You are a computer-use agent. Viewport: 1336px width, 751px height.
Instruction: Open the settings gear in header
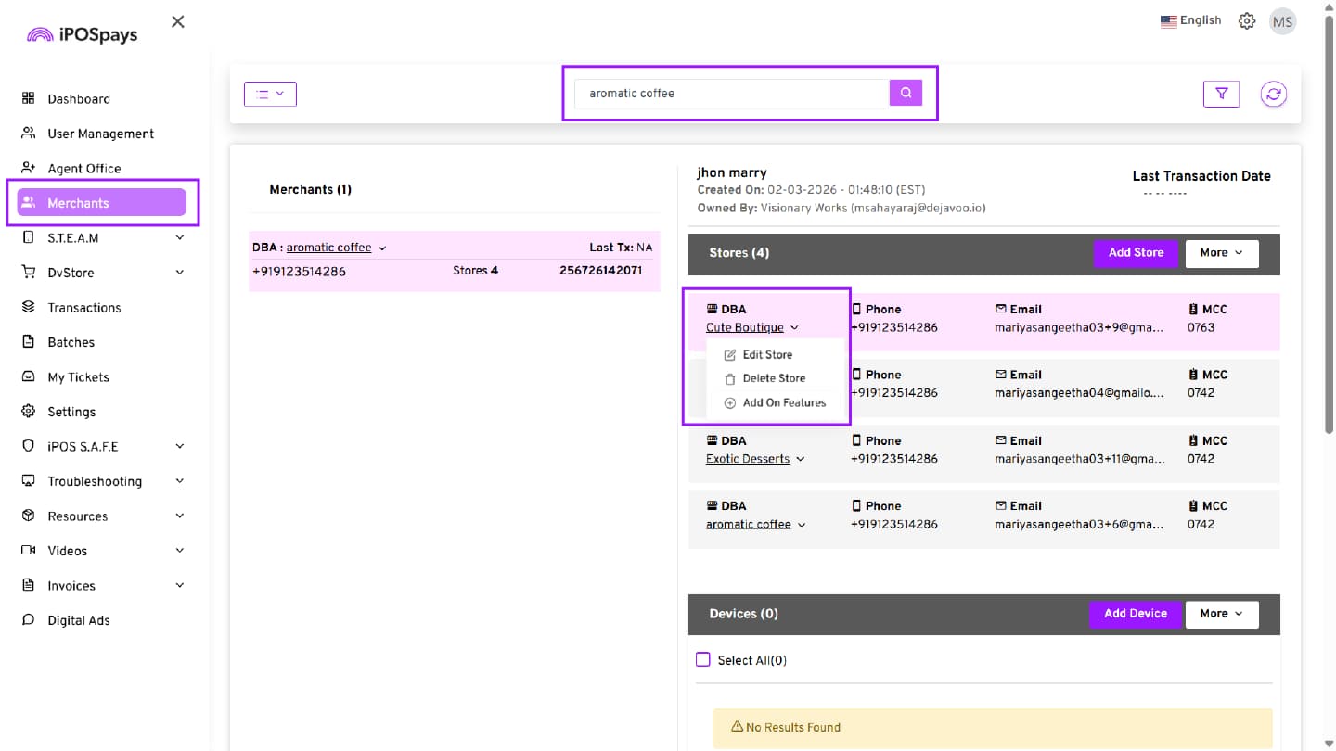[x=1247, y=21]
